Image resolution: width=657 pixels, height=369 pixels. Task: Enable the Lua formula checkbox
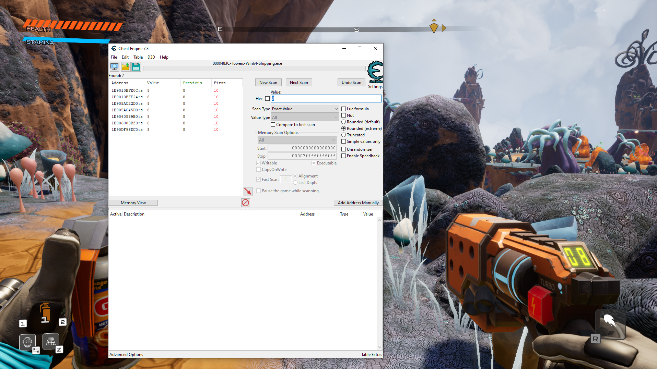point(343,109)
